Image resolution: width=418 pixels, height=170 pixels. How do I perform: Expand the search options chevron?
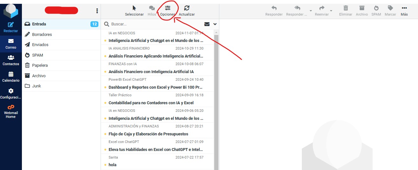coord(215,24)
